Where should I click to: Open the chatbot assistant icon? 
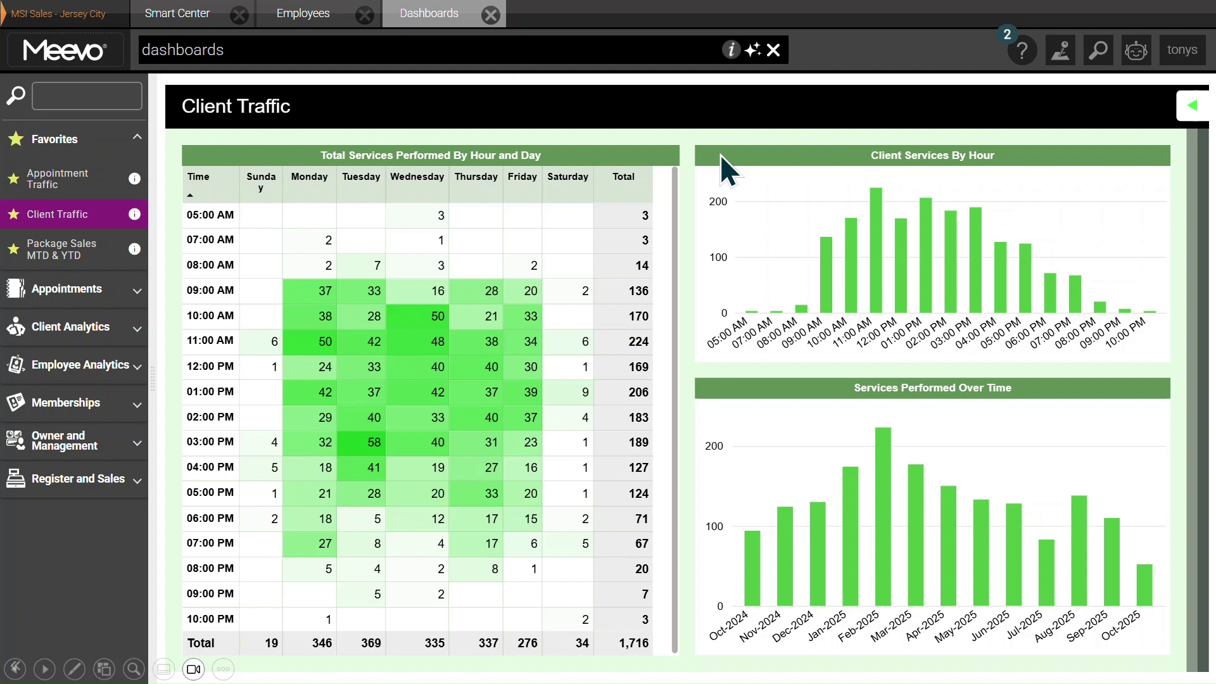click(1136, 50)
